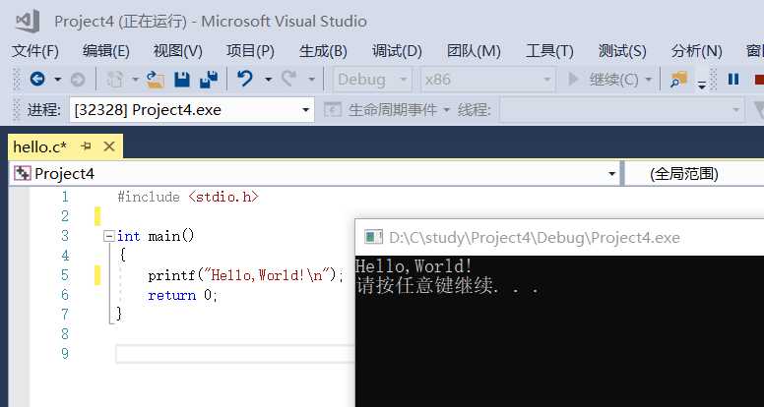The width and height of the screenshot is (764, 407).
Task: Click the closing brace on line 7
Action: click(119, 315)
